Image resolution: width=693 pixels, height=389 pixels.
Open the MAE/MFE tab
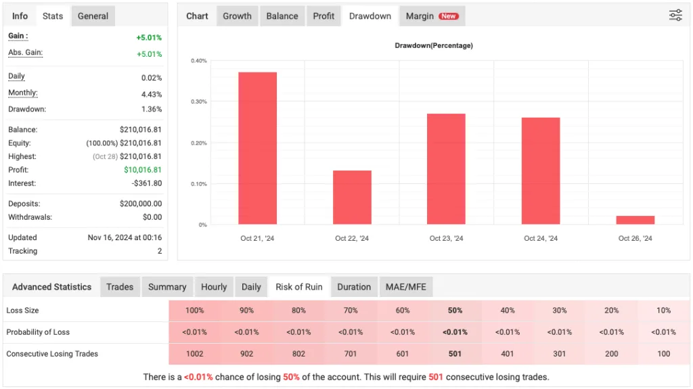(x=406, y=287)
